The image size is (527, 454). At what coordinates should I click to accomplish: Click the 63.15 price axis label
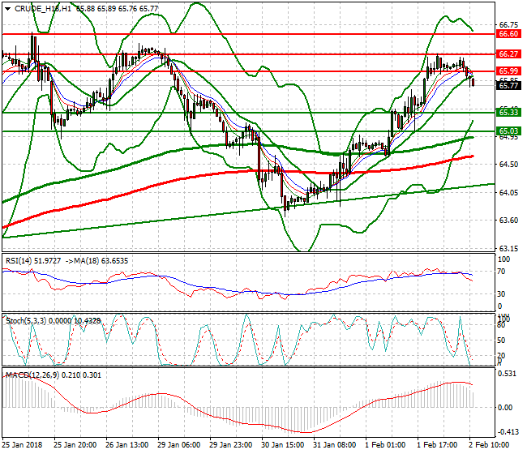[508, 249]
